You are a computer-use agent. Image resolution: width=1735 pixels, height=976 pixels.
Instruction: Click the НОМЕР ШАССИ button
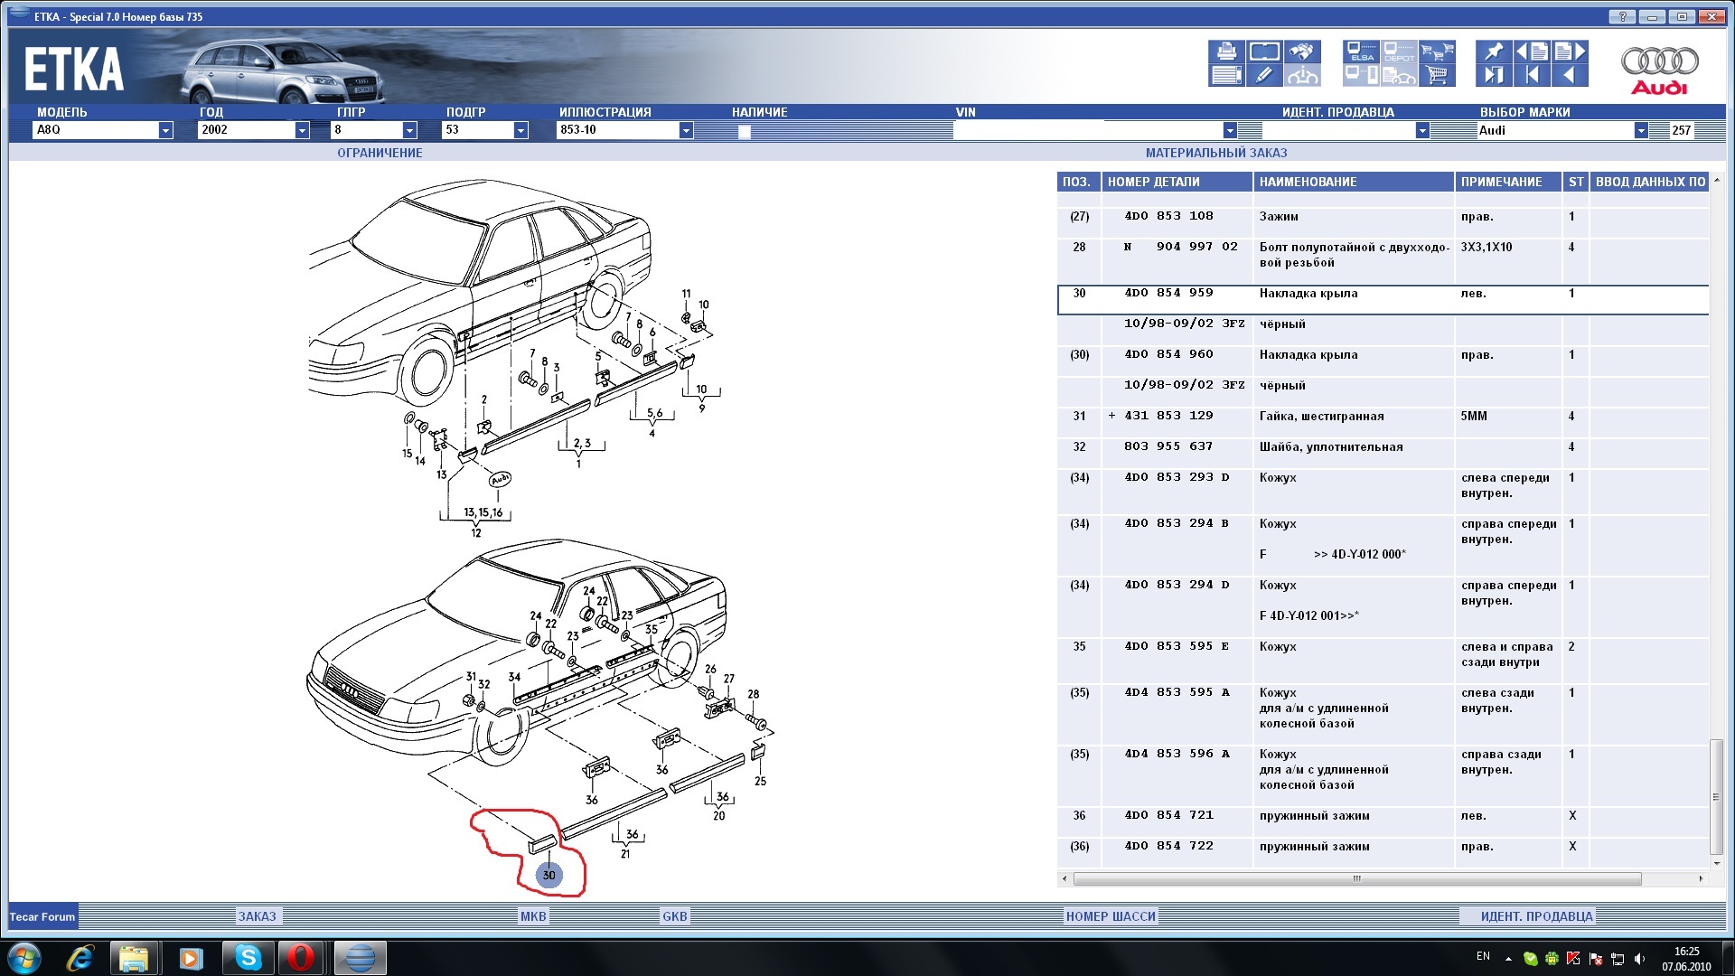tap(1110, 916)
